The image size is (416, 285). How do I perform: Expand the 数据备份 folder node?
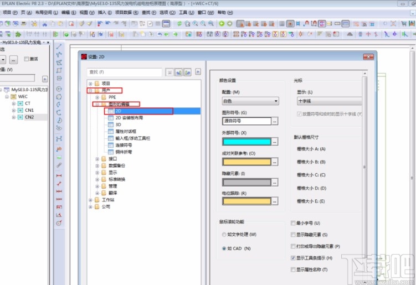tap(97, 165)
